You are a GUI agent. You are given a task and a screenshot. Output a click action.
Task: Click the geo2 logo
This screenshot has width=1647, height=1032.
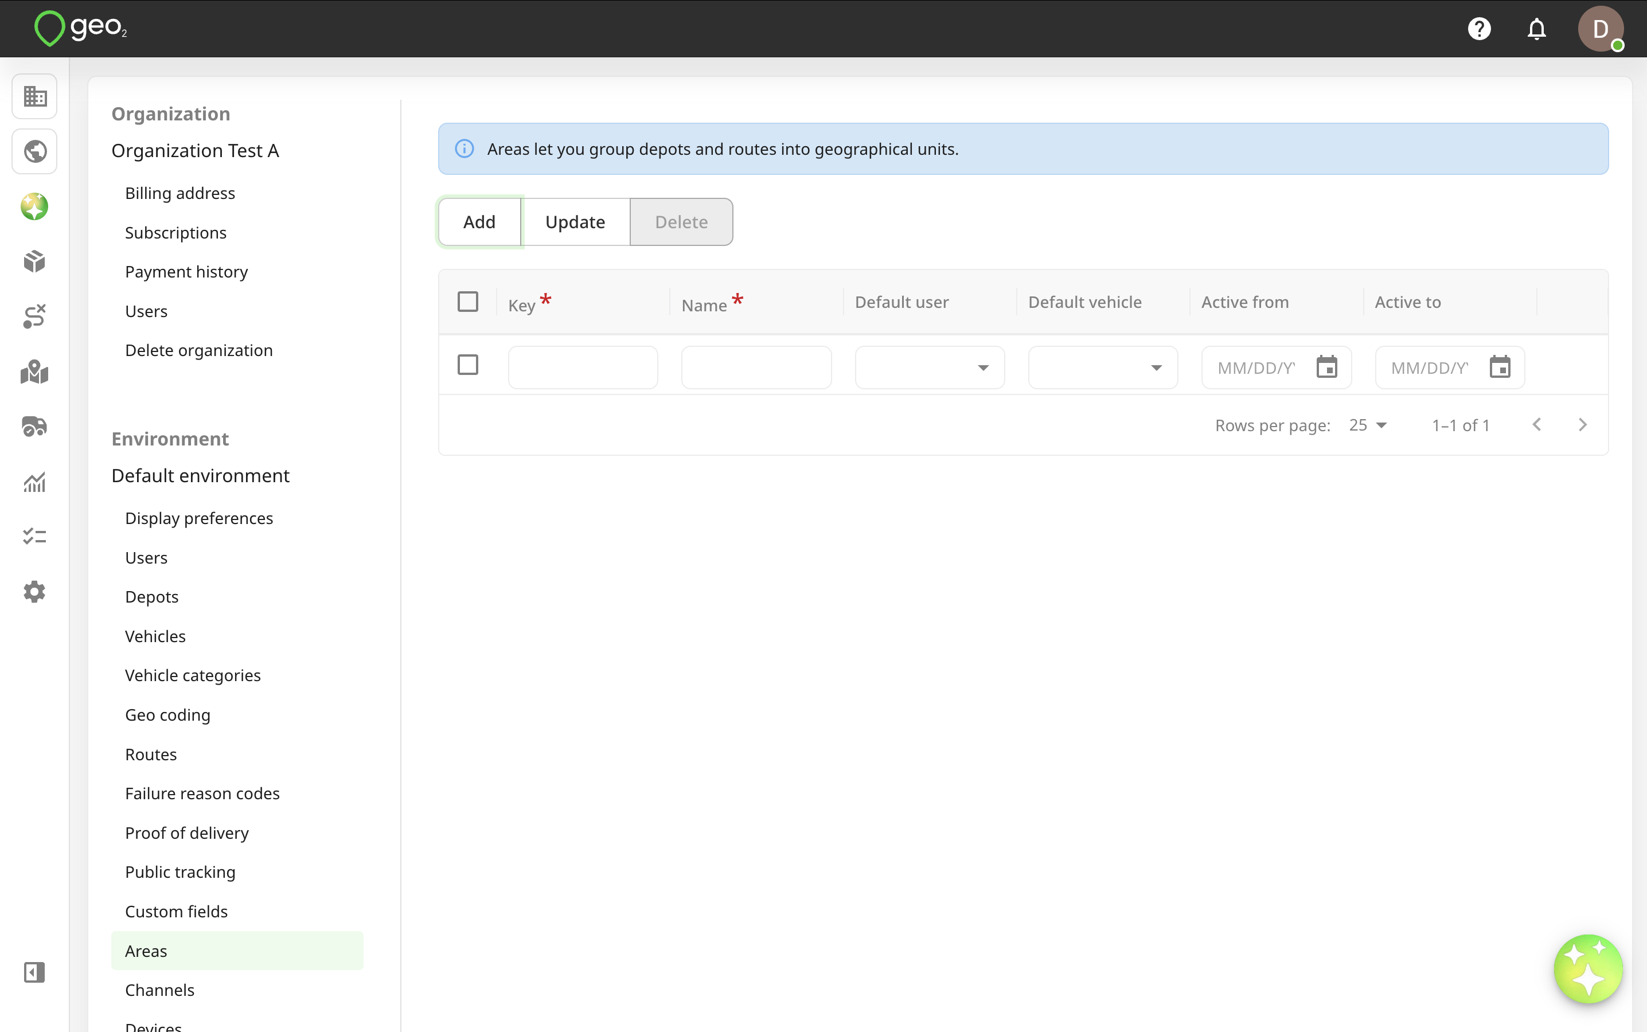80,29
